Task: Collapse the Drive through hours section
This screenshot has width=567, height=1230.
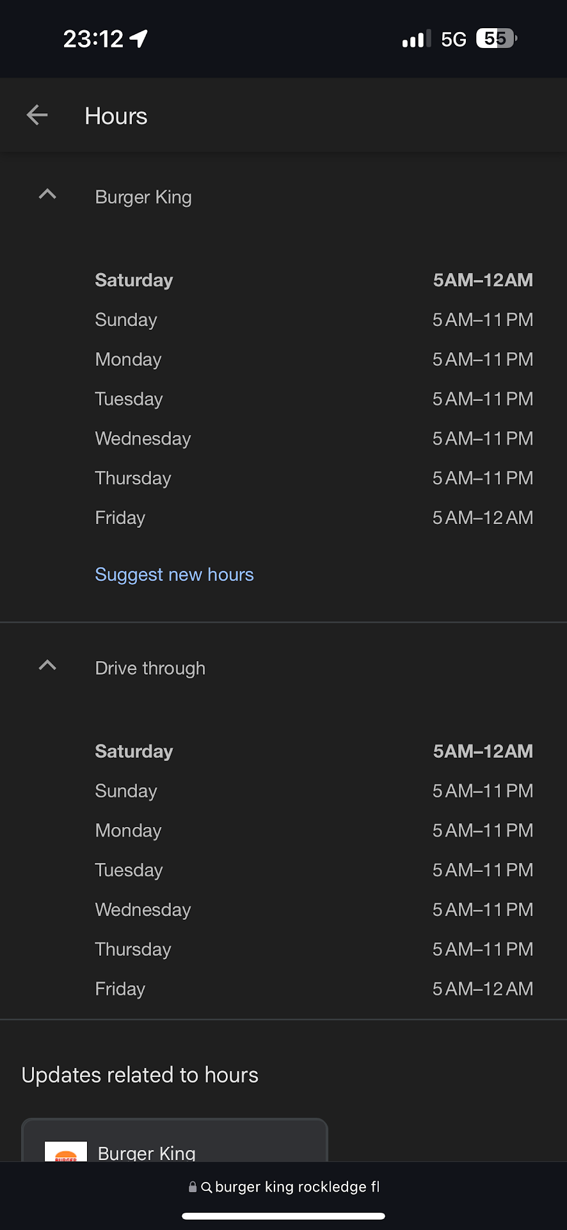Action: [x=47, y=666]
